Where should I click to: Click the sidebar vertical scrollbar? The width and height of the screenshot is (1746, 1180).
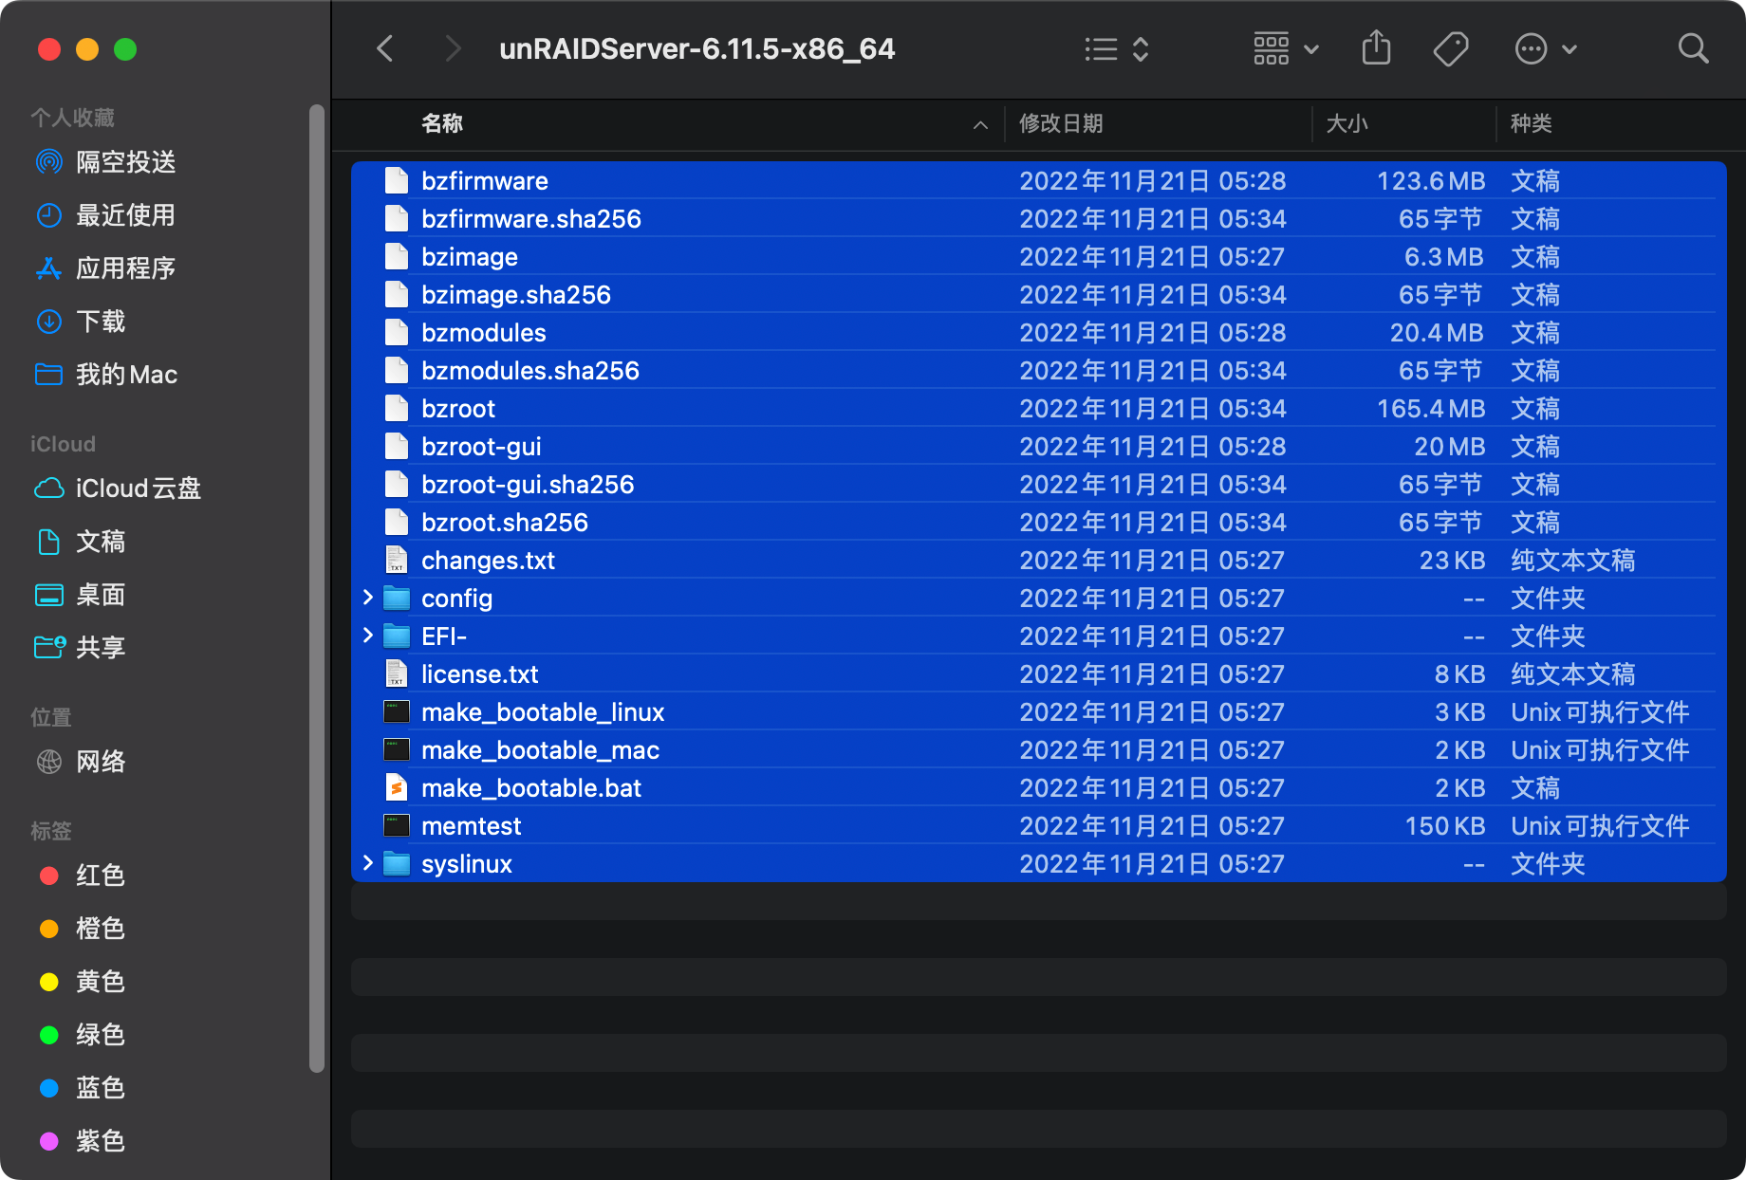coord(317,588)
